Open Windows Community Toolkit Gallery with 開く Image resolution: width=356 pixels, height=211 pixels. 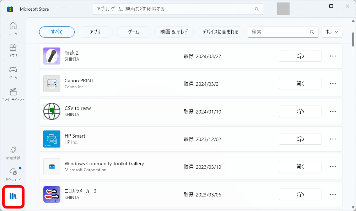point(300,167)
